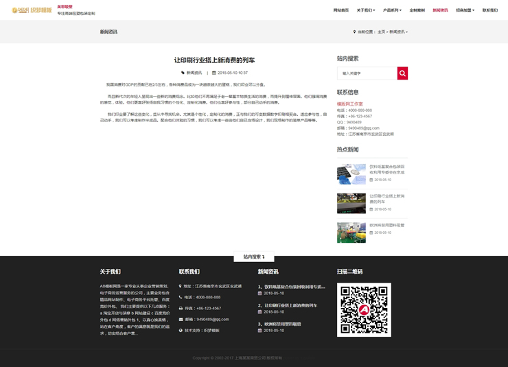The height and width of the screenshot is (367, 508).
Task: Expand the 产品系列 dropdown menu
Action: 393,10
